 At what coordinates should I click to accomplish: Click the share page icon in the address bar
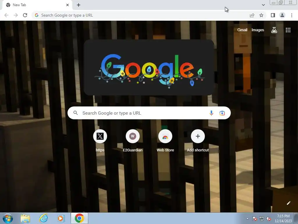point(252,15)
